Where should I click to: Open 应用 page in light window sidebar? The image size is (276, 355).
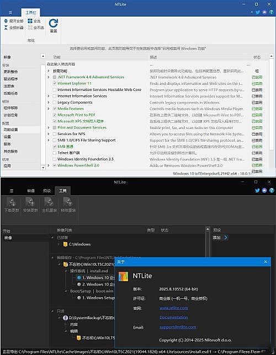7,166
